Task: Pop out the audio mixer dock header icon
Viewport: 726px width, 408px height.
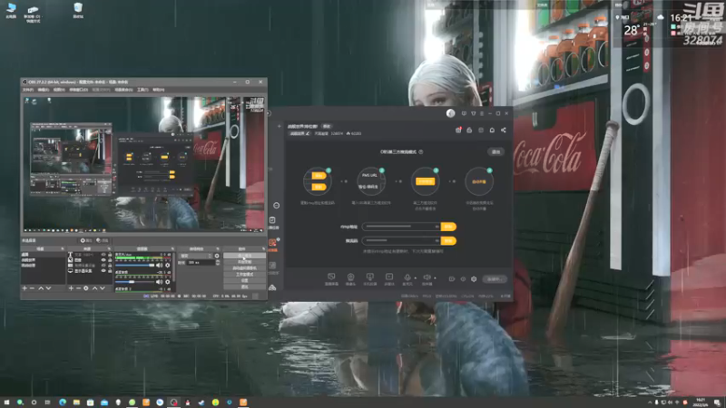Action: click(172, 248)
